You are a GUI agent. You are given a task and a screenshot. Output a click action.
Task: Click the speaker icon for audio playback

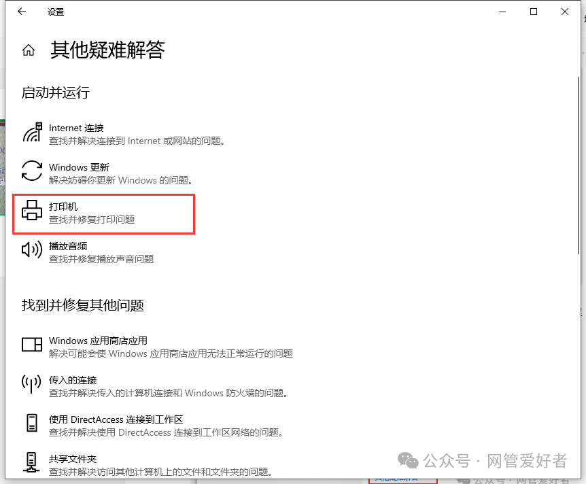tap(32, 249)
